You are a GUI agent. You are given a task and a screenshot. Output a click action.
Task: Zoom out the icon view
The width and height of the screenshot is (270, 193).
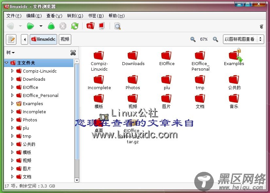[x=193, y=39]
